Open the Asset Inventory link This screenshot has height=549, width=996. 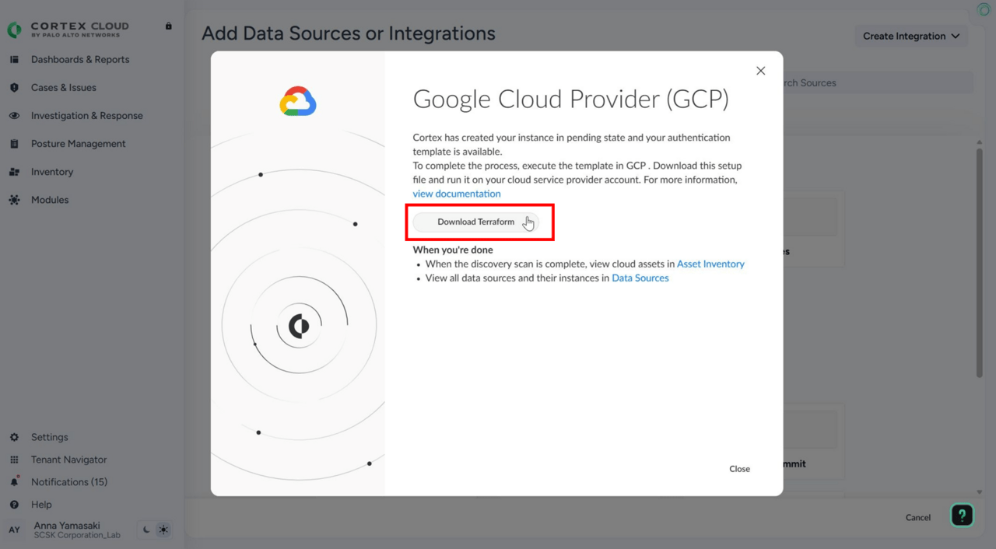coord(710,264)
